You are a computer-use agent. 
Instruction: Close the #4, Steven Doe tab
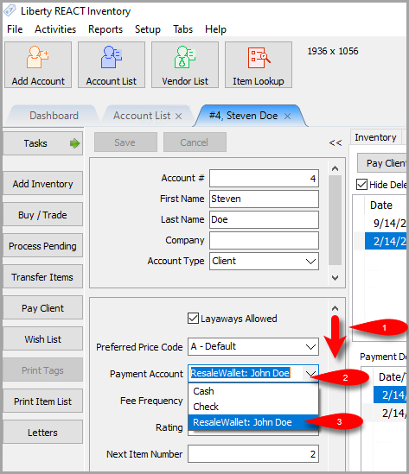pos(288,116)
